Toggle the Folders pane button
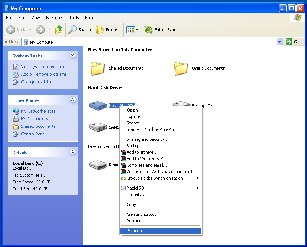Viewport: 307px width, 247px height. tap(108, 30)
